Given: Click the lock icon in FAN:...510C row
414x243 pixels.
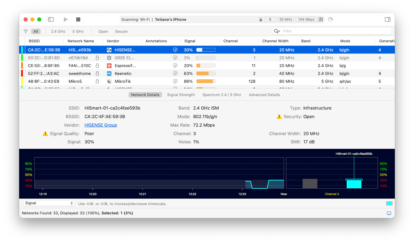Looking at the screenshot, I should (97, 65).
